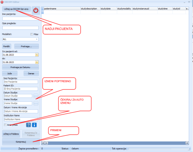The height and width of the screenshot is (152, 193).
Task: Click the 'Pretraga po Datumu' button
Action: (21, 67)
